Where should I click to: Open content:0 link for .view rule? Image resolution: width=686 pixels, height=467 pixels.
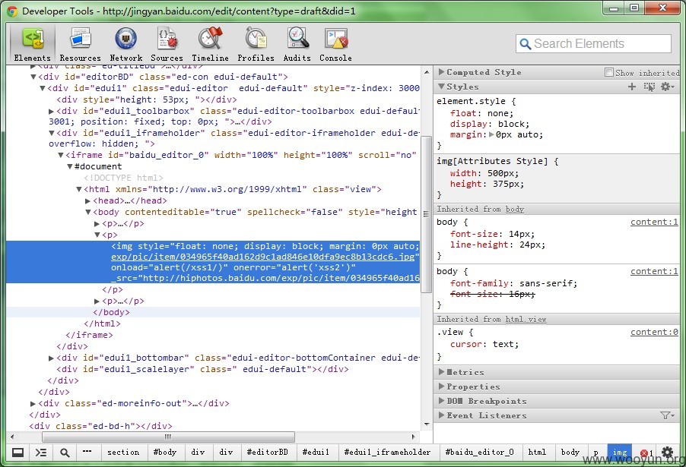pos(654,332)
